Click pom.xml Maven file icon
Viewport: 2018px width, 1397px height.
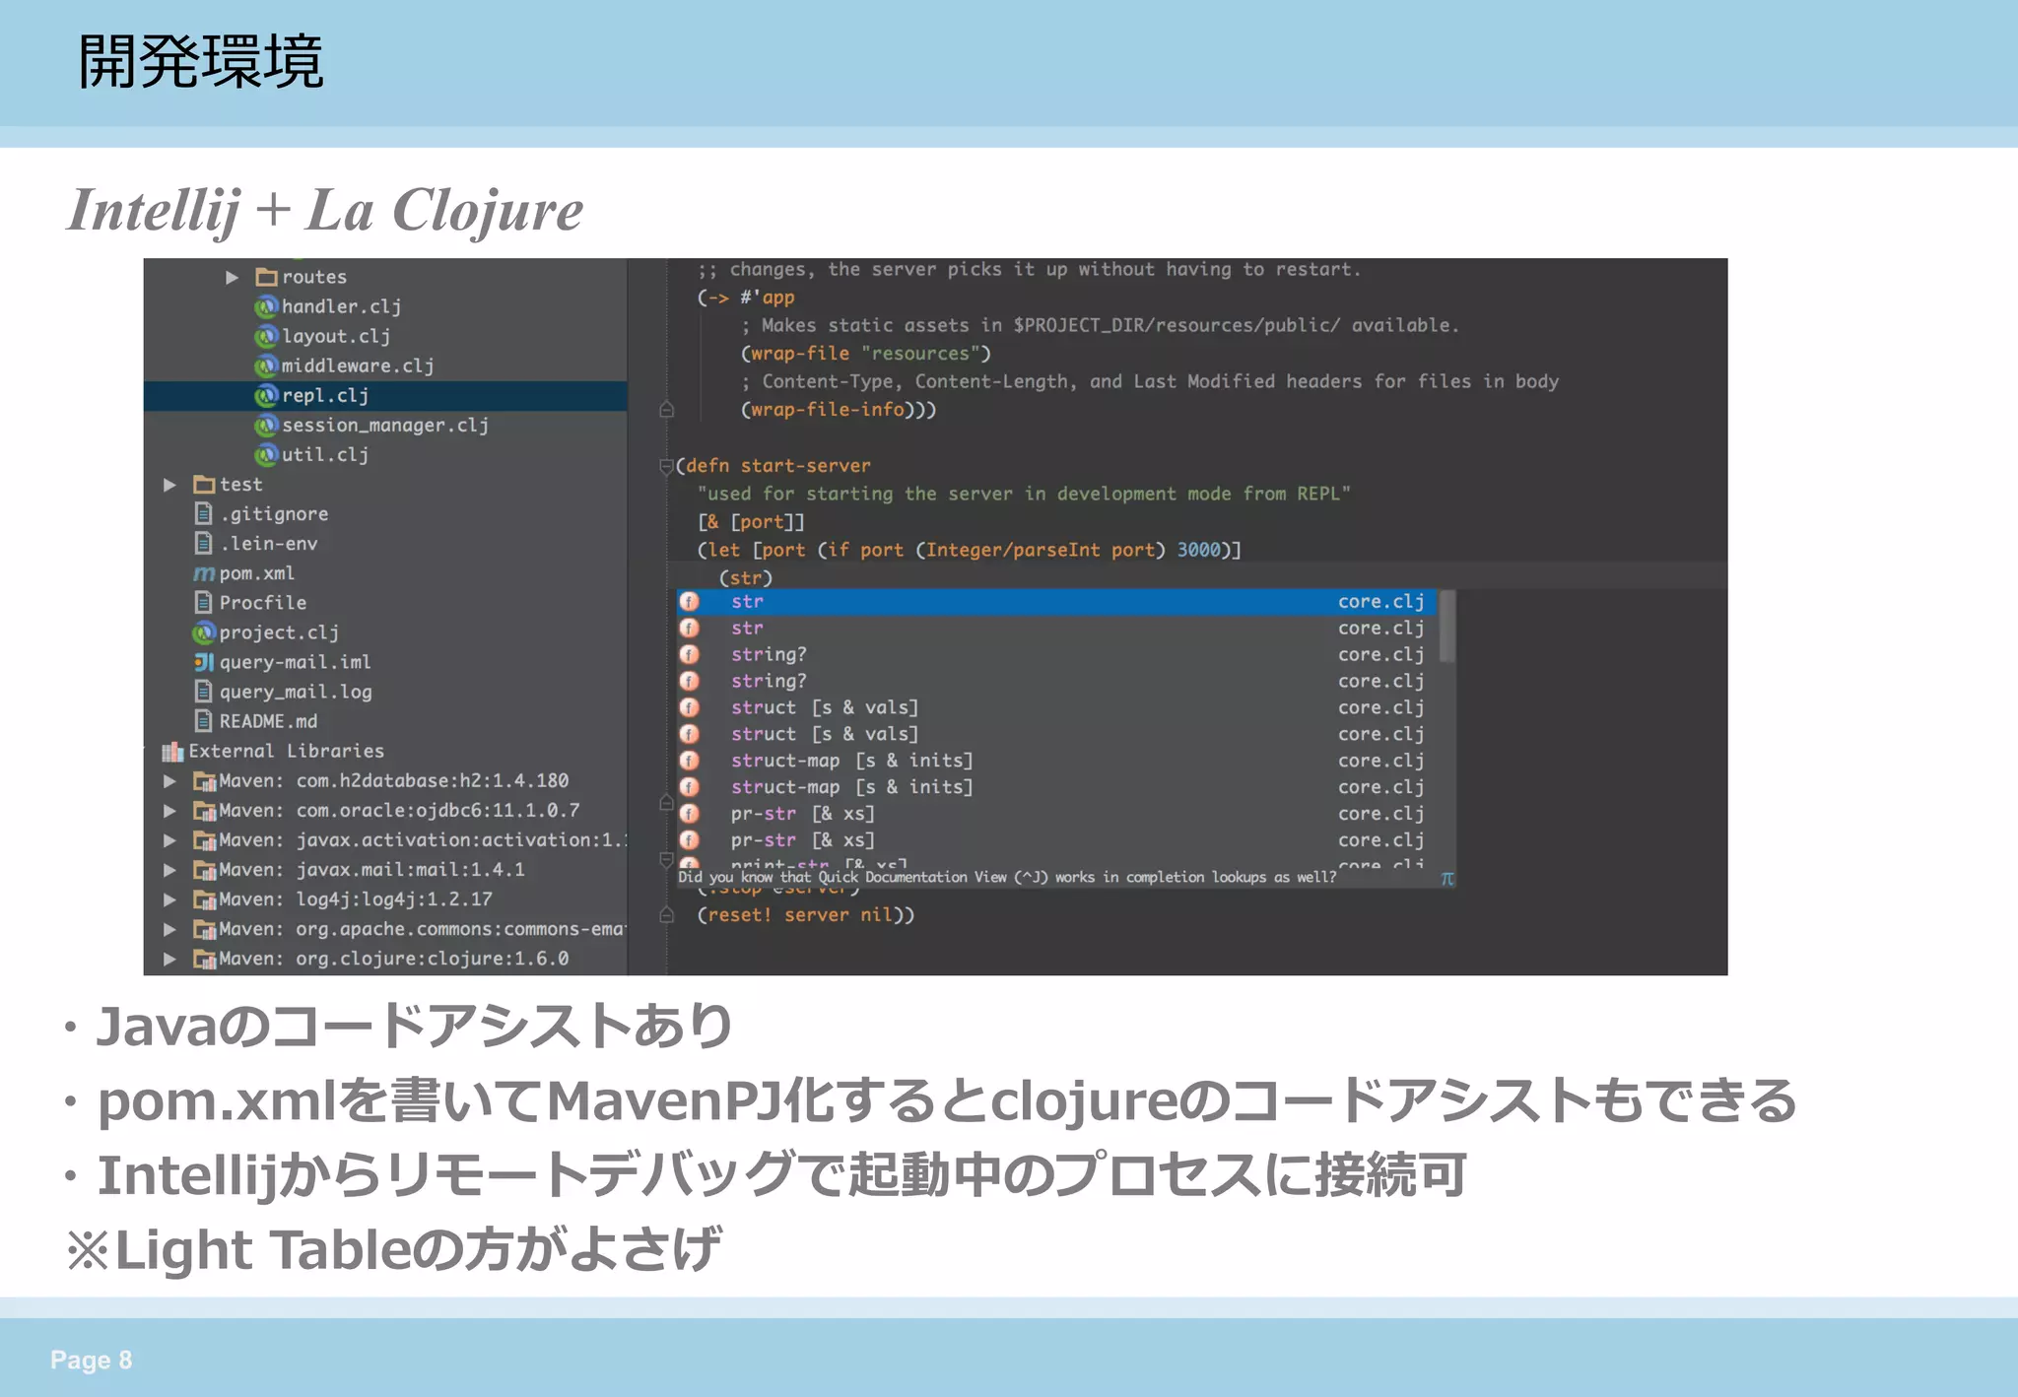click(204, 573)
